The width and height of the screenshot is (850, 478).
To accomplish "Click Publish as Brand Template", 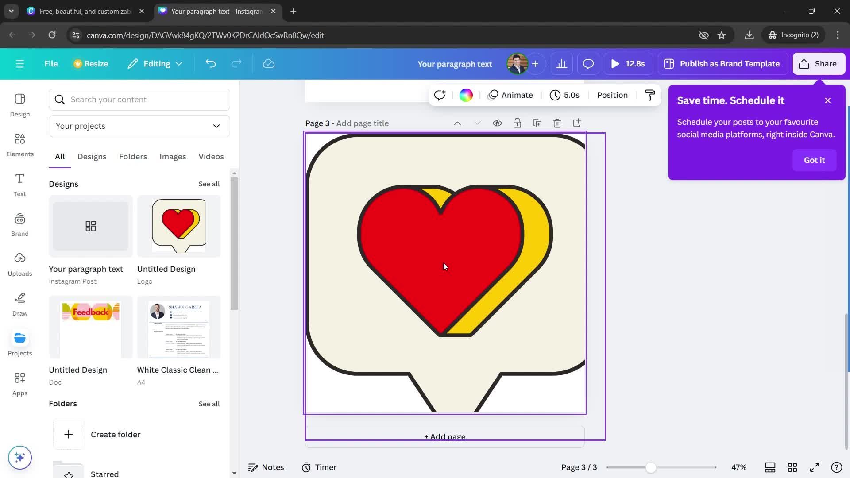I will click(722, 64).
